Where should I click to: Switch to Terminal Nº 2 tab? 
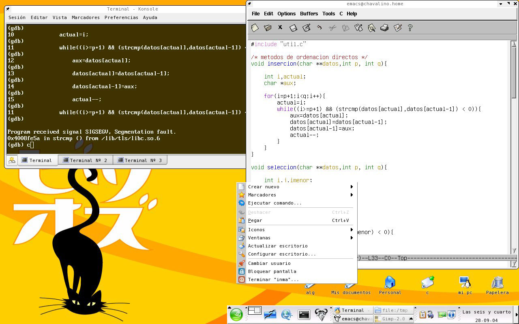click(x=85, y=160)
